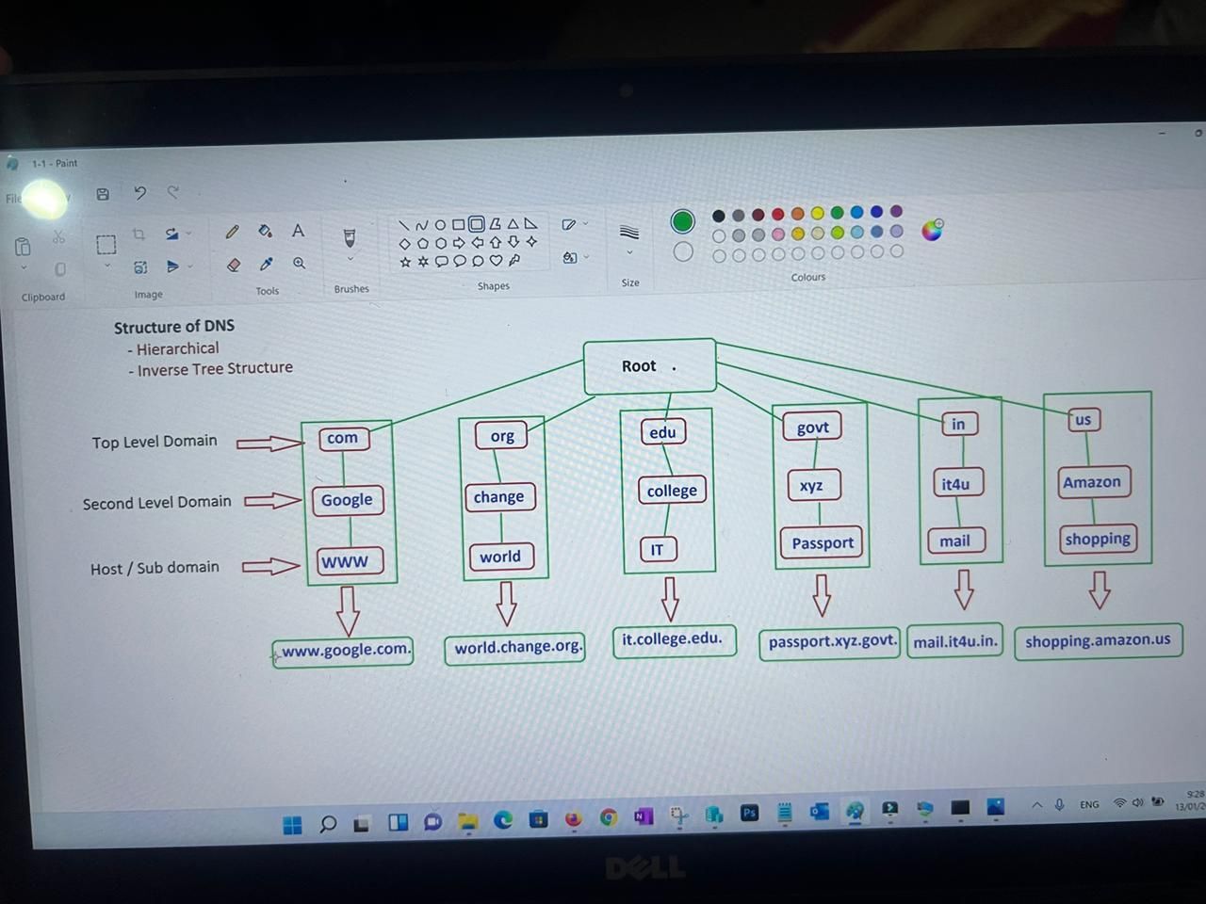Select the Colour picker eyedropper
1206x904 pixels.
[267, 265]
